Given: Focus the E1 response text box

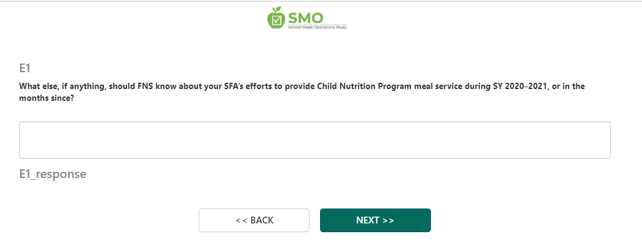Looking at the screenshot, I should (315, 140).
